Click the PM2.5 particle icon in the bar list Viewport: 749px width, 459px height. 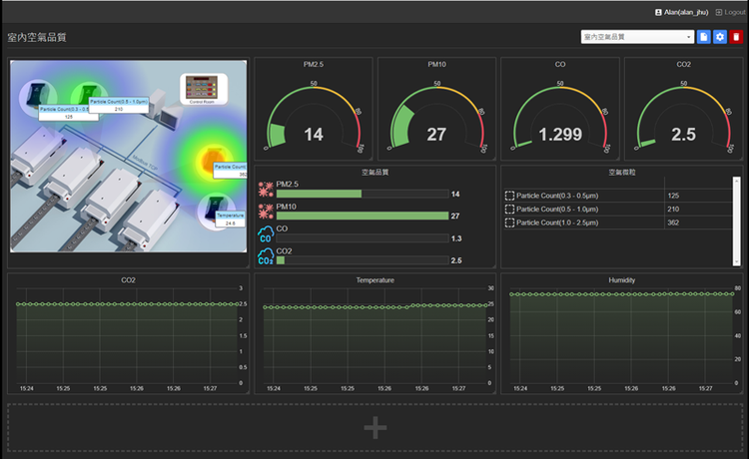point(265,190)
